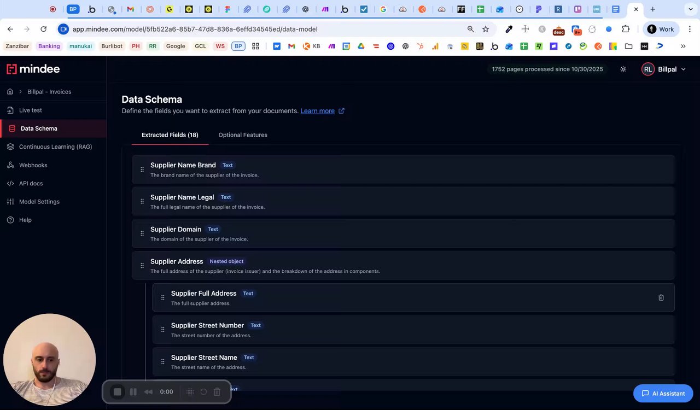
Task: Go to Continuous Learning (RAG)
Action: (55, 147)
